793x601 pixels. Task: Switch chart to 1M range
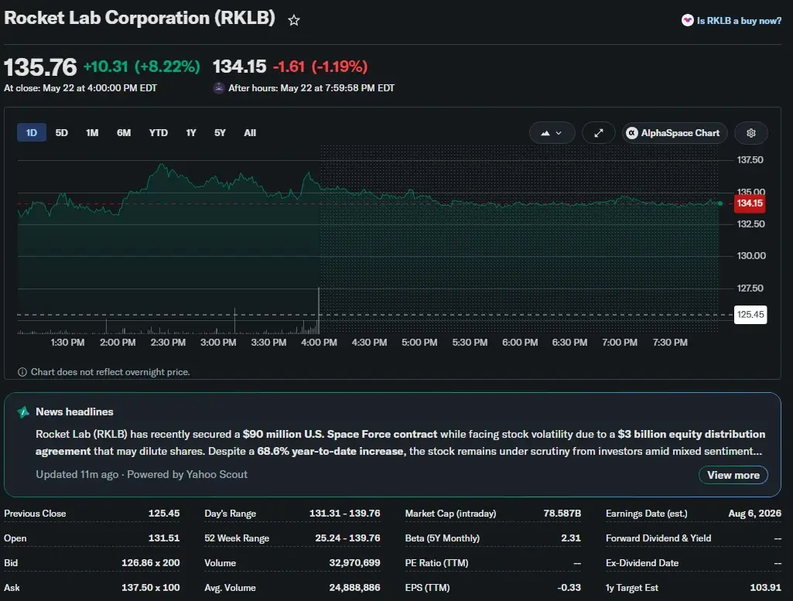coord(92,132)
